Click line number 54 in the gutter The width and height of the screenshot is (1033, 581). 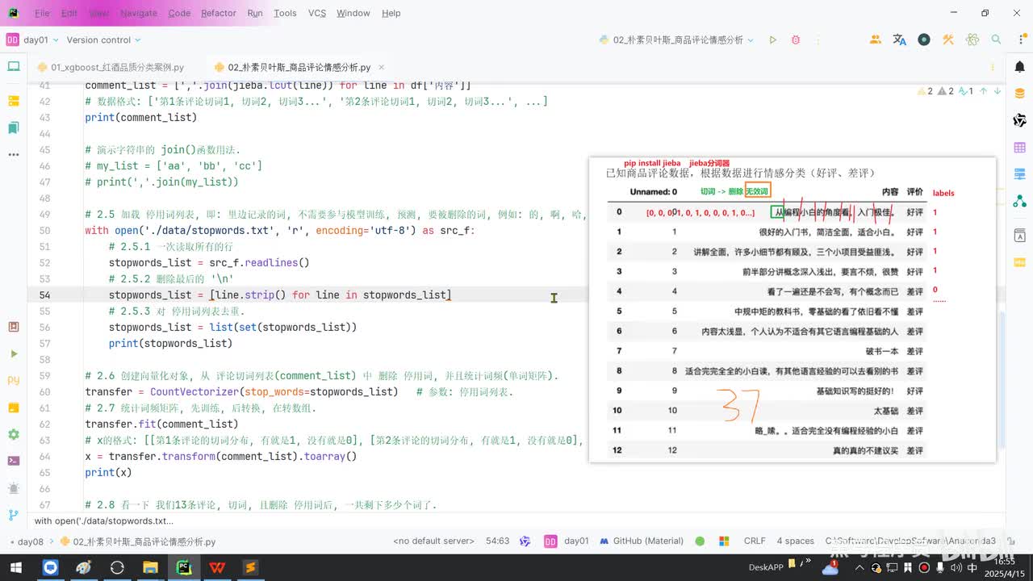pyautogui.click(x=44, y=295)
